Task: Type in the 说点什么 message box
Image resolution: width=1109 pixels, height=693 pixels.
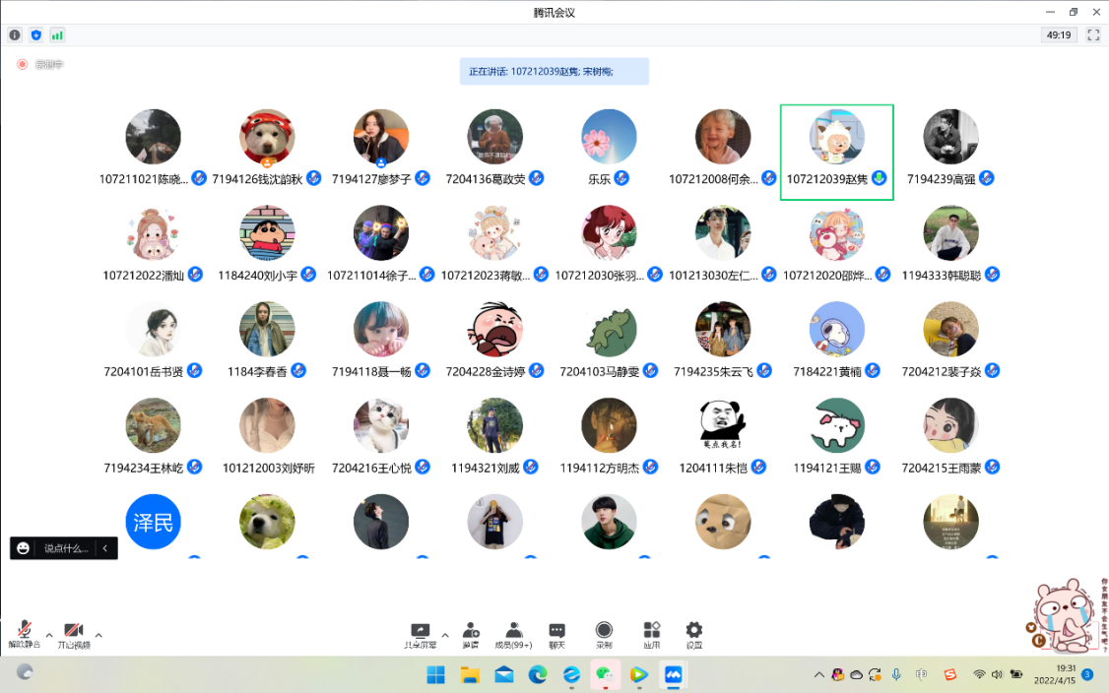Action: pyautogui.click(x=65, y=548)
